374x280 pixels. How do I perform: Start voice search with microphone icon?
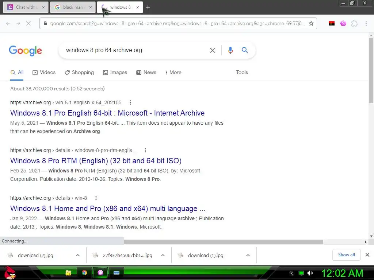pos(230,50)
